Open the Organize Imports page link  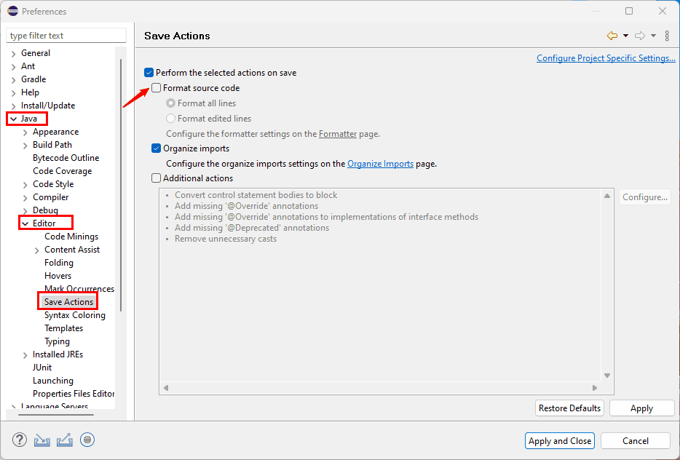[380, 164]
